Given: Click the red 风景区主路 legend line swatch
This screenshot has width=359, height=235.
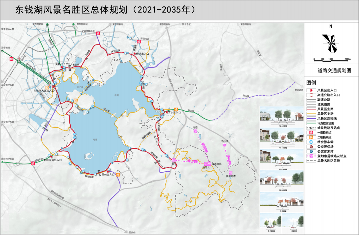Looking at the screenshot, I should coord(311,109).
